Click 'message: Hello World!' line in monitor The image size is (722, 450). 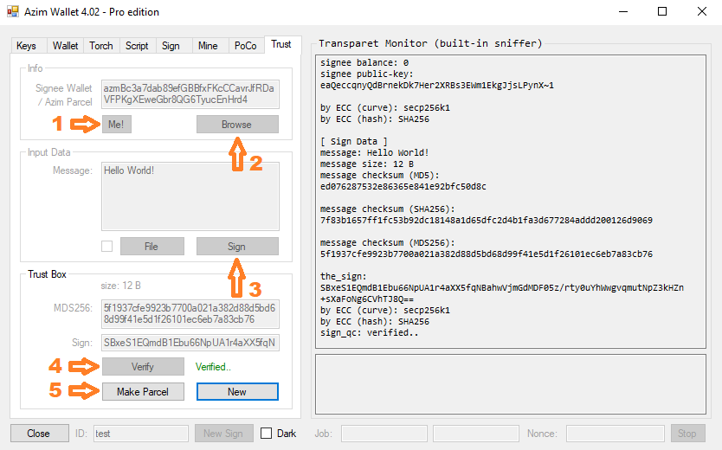(374, 152)
